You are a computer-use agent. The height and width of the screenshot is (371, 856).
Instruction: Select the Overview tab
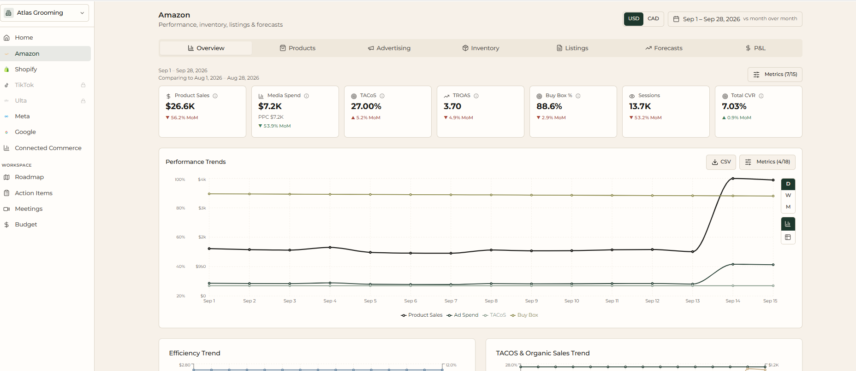pyautogui.click(x=206, y=48)
